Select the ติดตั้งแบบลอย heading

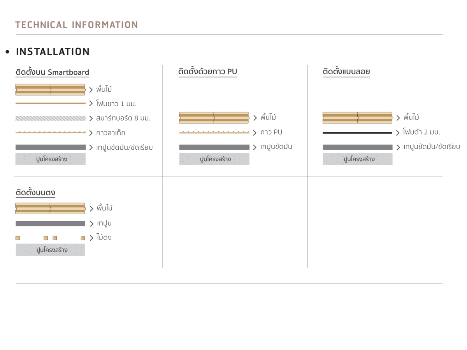point(346,72)
